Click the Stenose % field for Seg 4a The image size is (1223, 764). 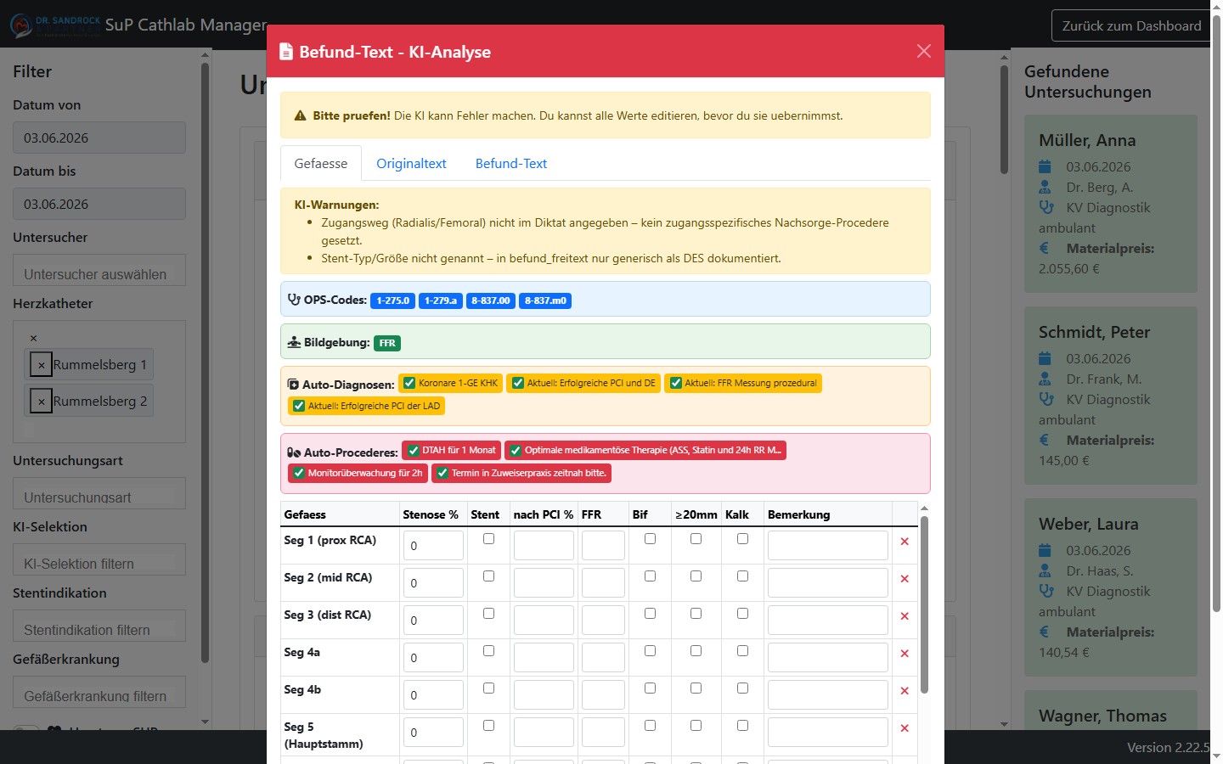point(433,657)
